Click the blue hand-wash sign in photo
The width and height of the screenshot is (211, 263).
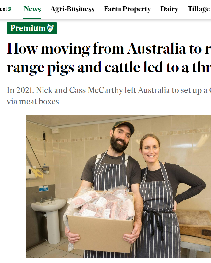point(43,189)
